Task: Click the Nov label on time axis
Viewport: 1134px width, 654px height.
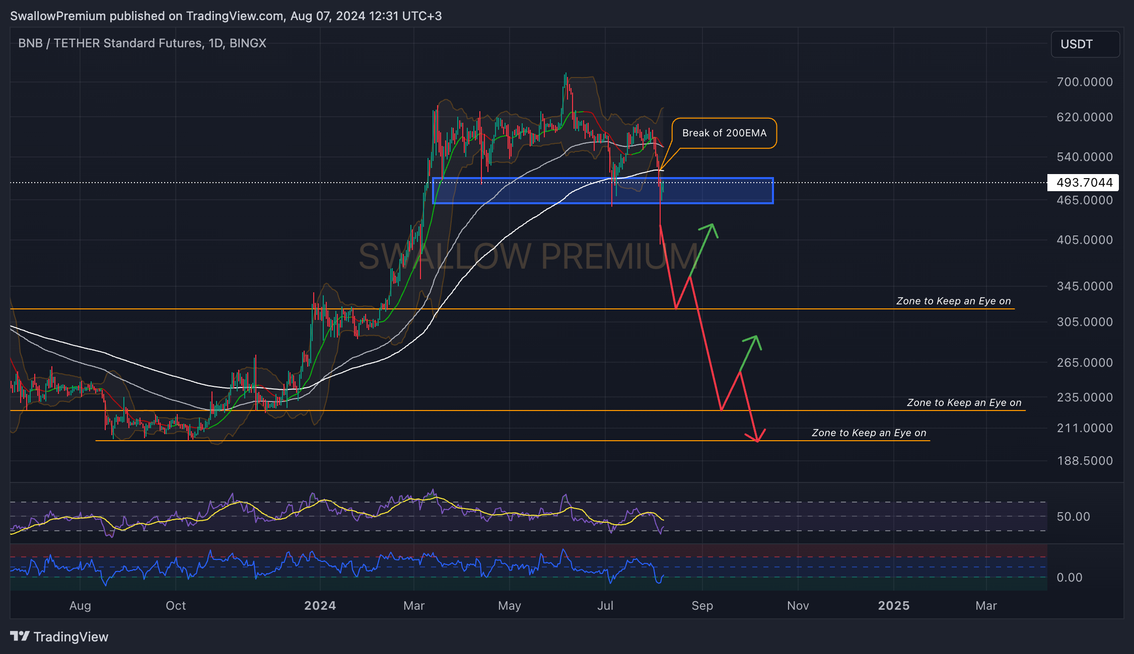Action: pos(798,605)
